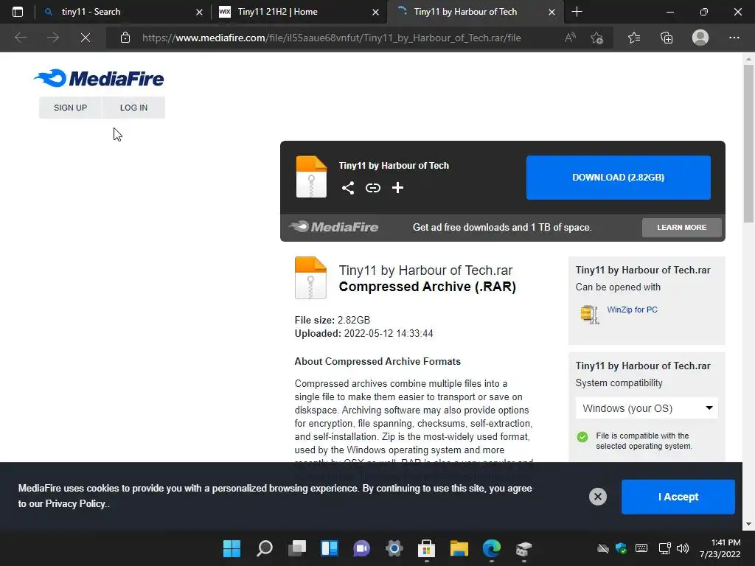Click Microsoft Edge icon on the taskbar
The image size is (755, 566).
click(492, 548)
